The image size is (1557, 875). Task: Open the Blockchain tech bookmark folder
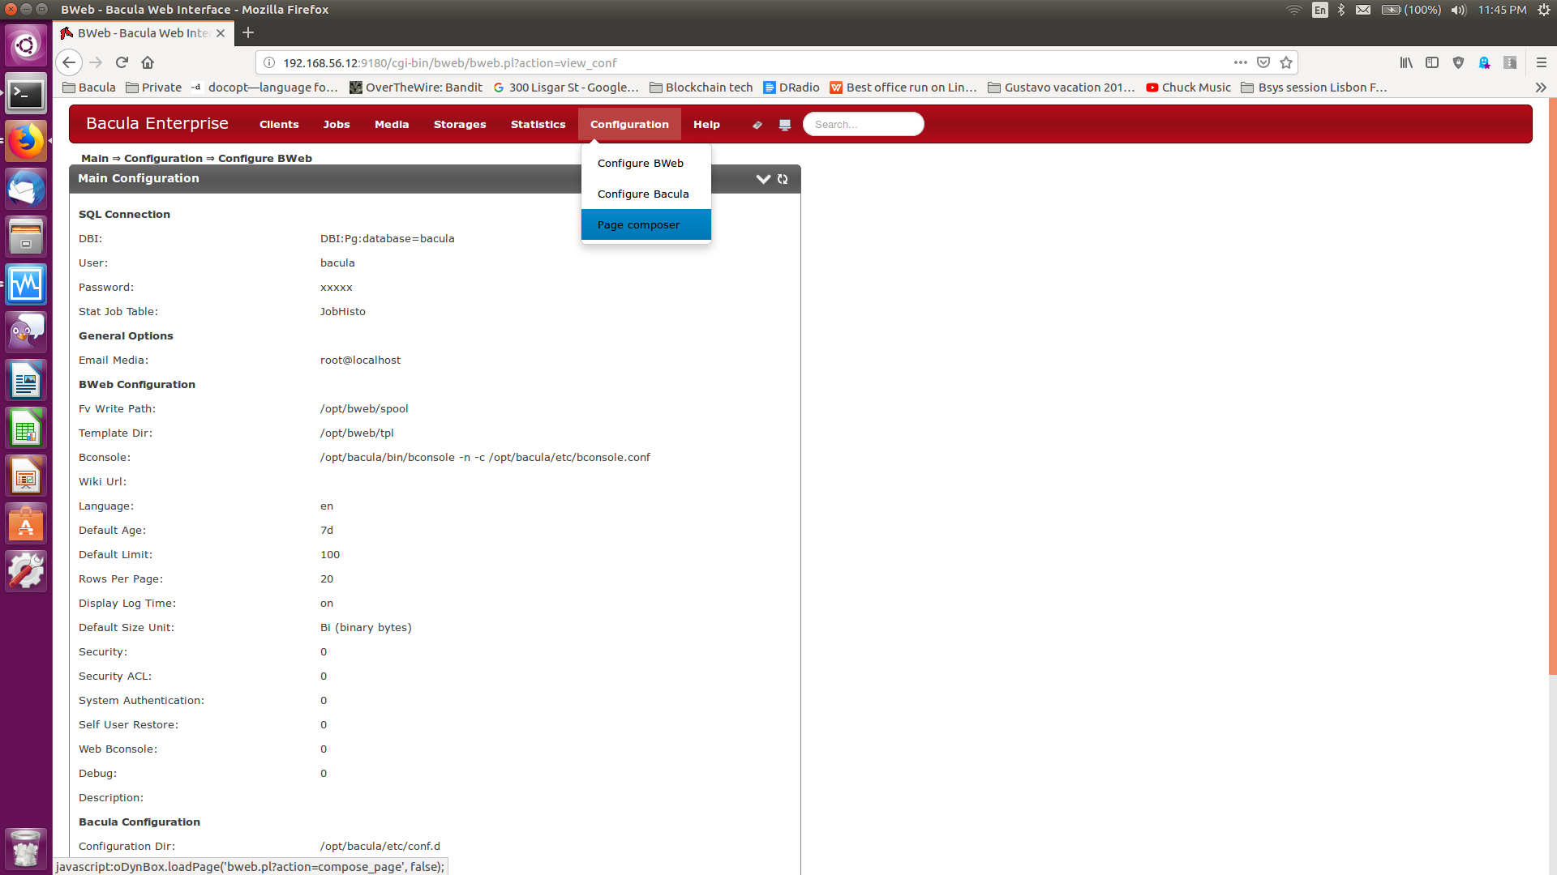[x=701, y=87]
